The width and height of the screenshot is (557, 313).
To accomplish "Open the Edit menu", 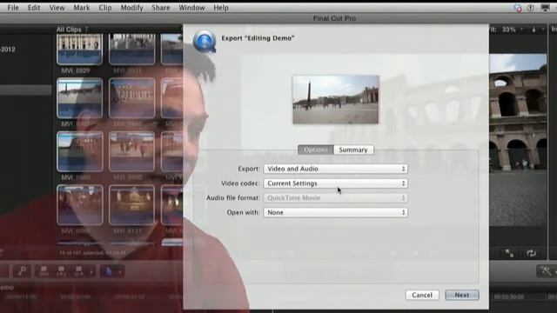I will tap(34, 8).
